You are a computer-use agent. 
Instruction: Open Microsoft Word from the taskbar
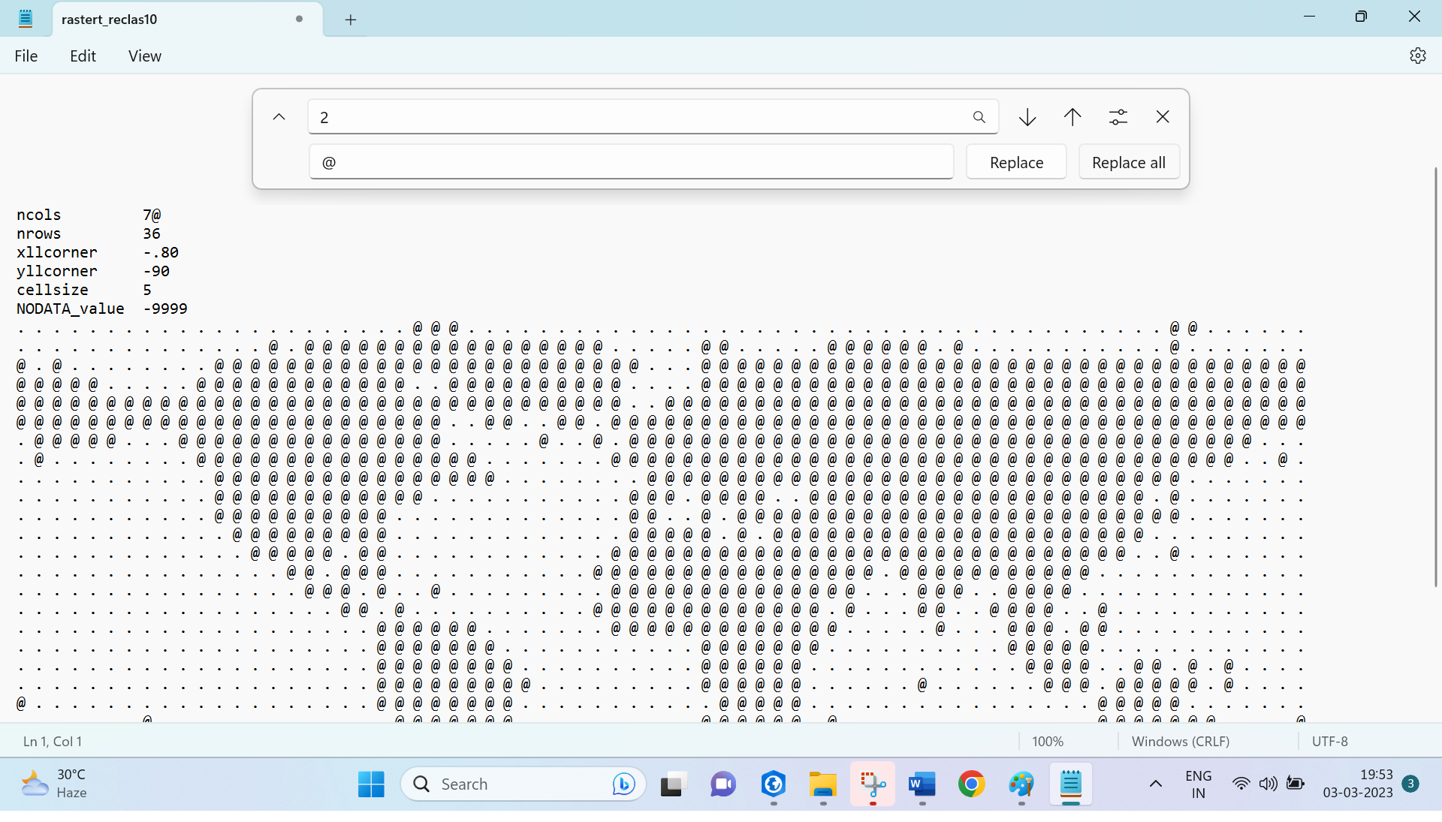[x=922, y=784]
